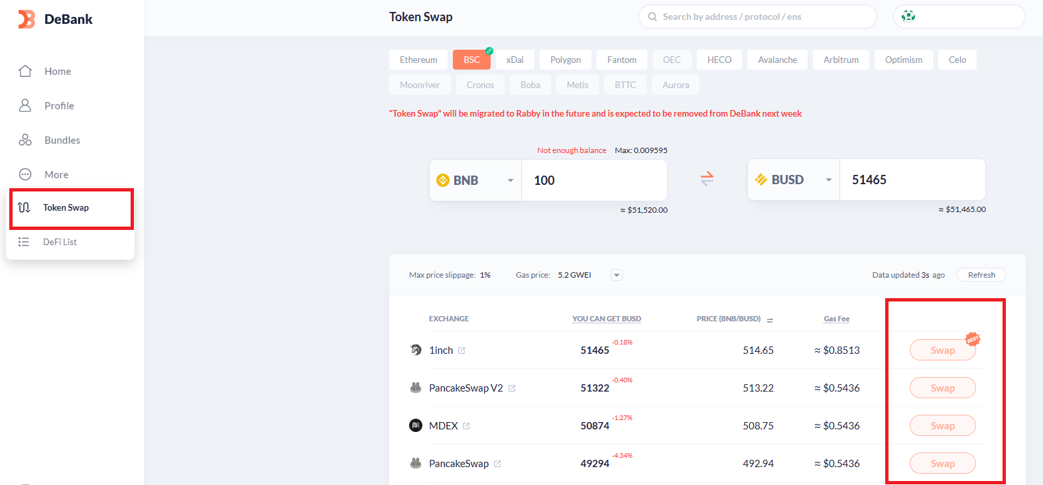This screenshot has height=485, width=1043.
Task: Click the Profile person icon
Action: [x=25, y=105]
